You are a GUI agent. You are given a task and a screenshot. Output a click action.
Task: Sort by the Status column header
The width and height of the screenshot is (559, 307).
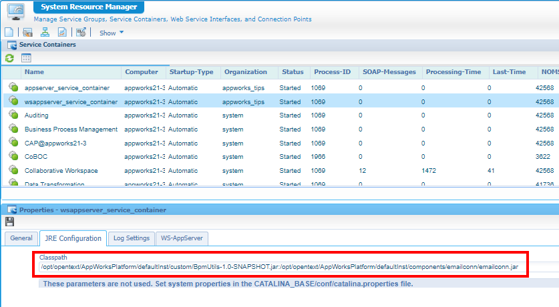pos(293,72)
